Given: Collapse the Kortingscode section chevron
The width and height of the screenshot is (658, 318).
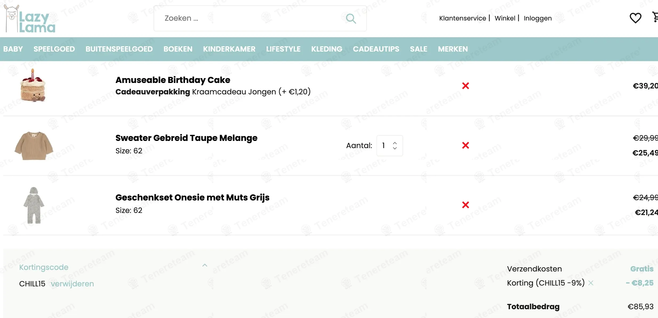Looking at the screenshot, I should (204, 265).
